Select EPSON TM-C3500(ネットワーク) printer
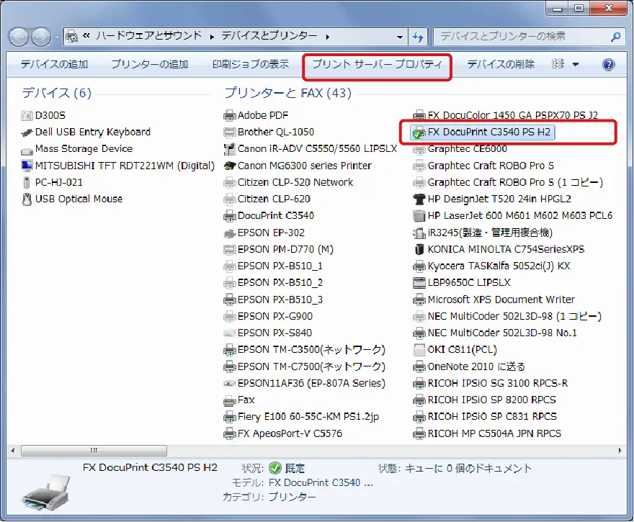 [x=305, y=350]
